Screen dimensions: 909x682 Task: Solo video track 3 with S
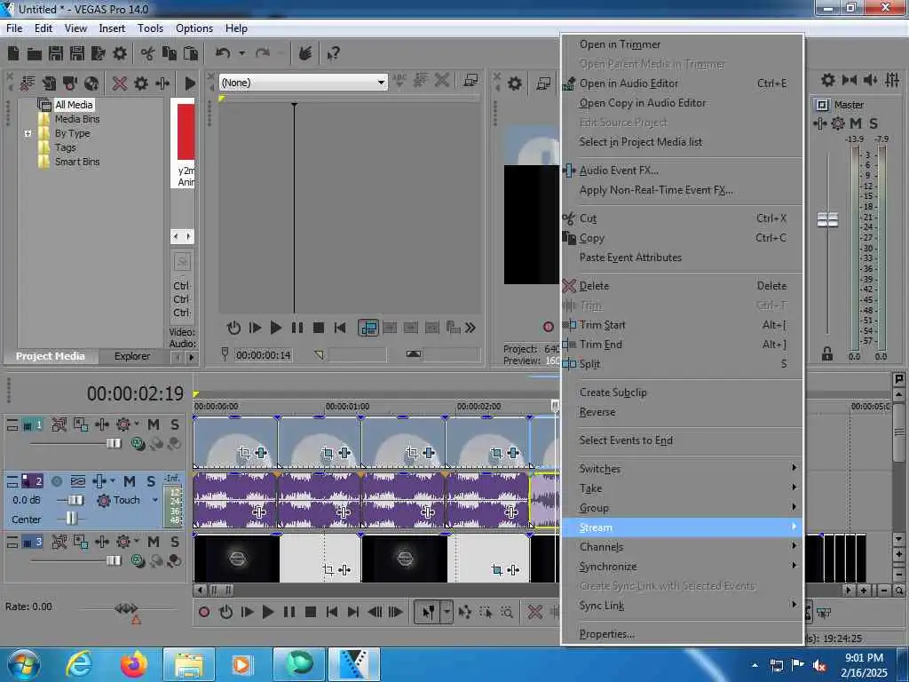tap(175, 542)
